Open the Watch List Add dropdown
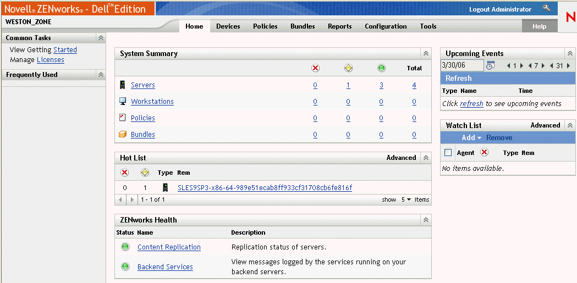The width and height of the screenshot is (577, 283). pos(472,137)
